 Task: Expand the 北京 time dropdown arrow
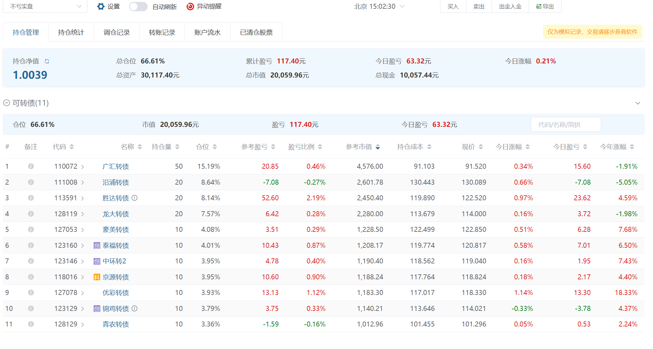[x=402, y=7]
